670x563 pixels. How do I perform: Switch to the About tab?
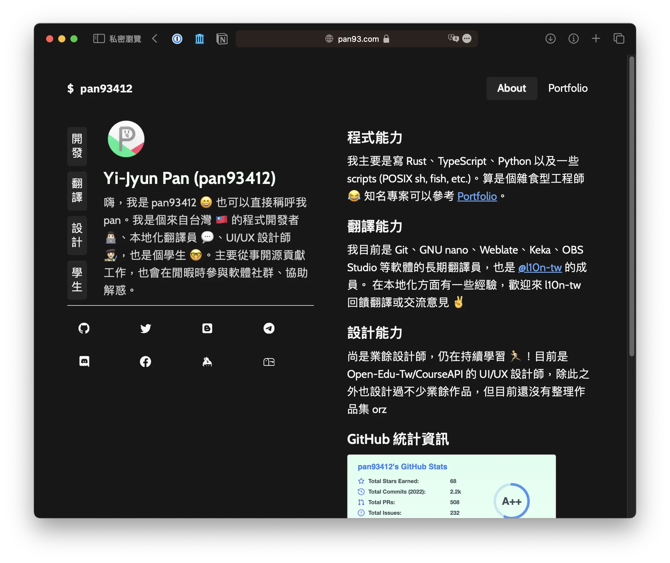point(511,88)
